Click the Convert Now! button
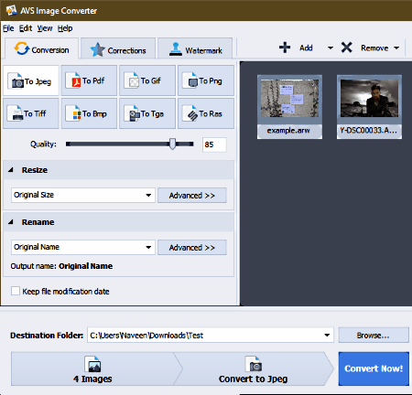 [x=374, y=368]
